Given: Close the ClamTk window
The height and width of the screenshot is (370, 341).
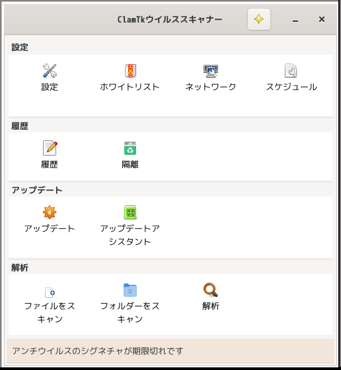Looking at the screenshot, I should tap(322, 19).
